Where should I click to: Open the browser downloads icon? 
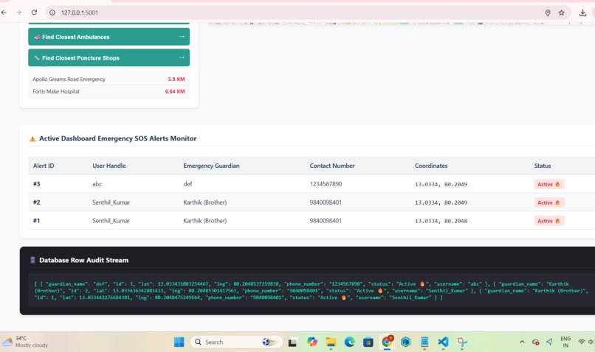pyautogui.click(x=583, y=13)
